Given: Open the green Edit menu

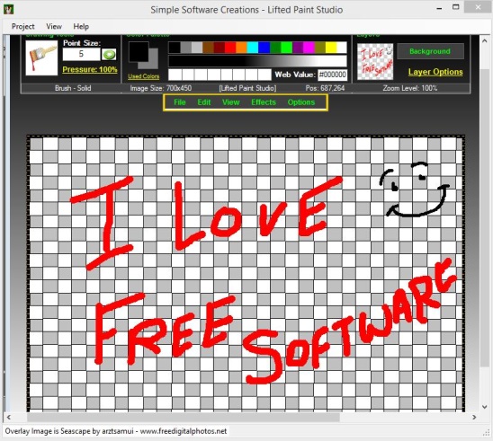Looking at the screenshot, I should (x=204, y=102).
